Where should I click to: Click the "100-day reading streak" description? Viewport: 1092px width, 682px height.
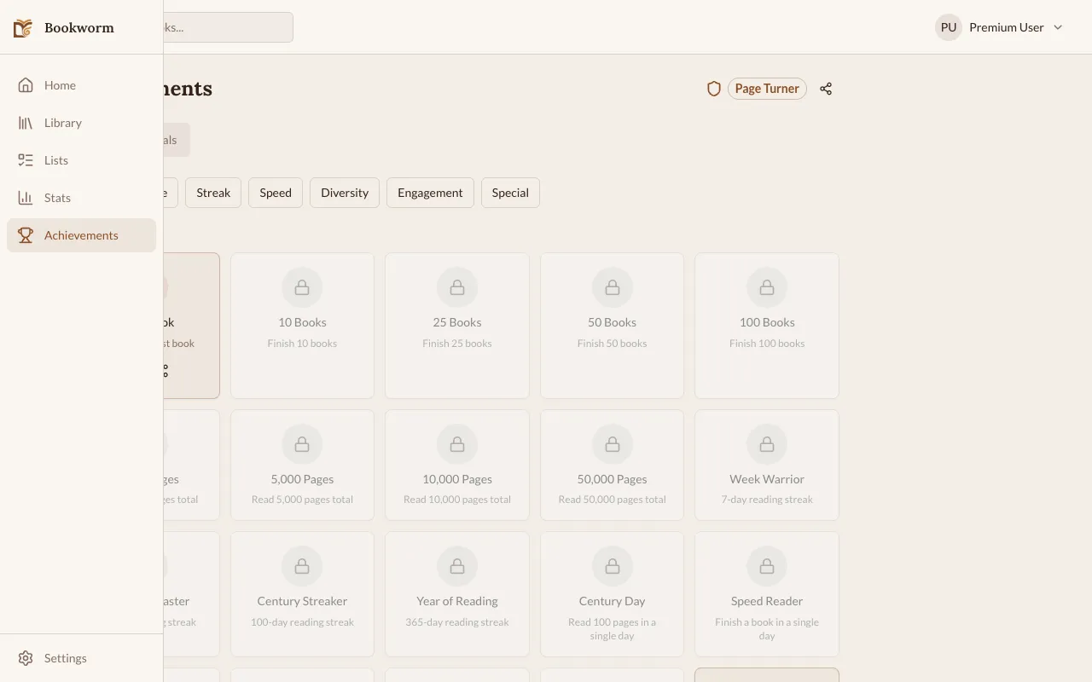302,622
